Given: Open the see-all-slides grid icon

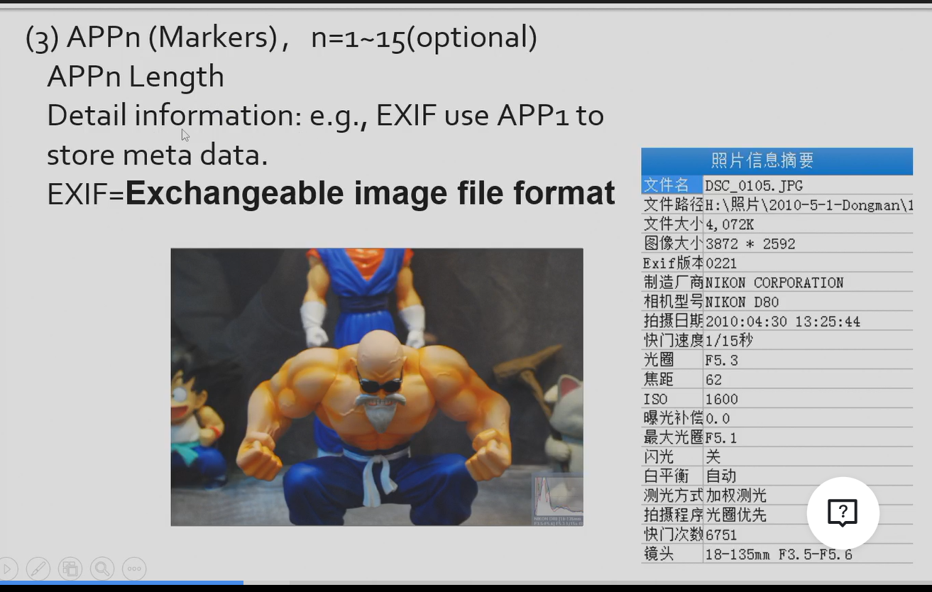Looking at the screenshot, I should [70, 569].
